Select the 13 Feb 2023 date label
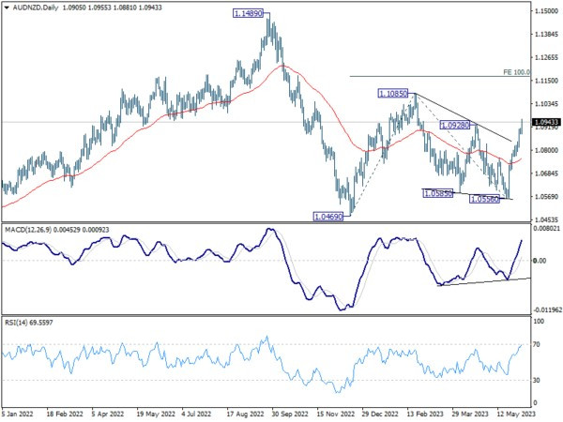Image resolution: width=563 pixels, height=422 pixels. click(425, 414)
